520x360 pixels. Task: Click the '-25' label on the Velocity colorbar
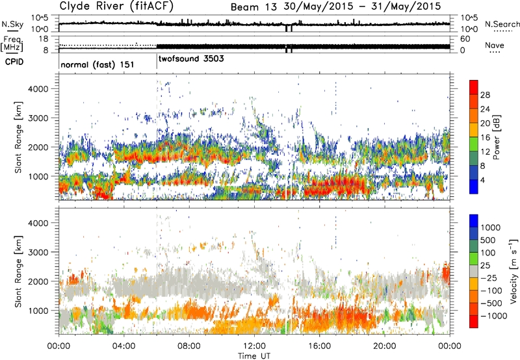489,277
